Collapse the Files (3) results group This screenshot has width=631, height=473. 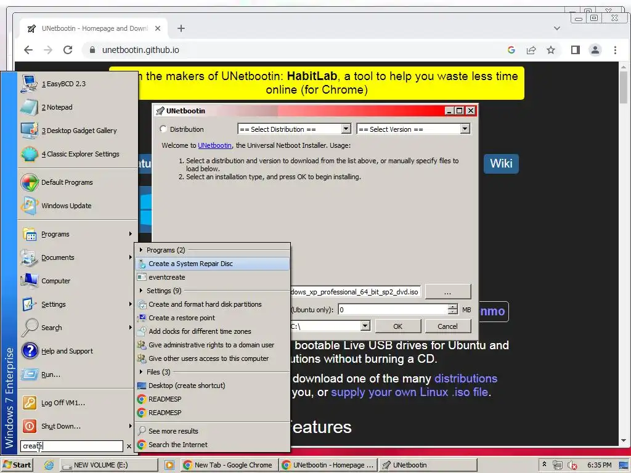141,371
